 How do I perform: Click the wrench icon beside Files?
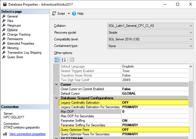[x=4, y=21]
